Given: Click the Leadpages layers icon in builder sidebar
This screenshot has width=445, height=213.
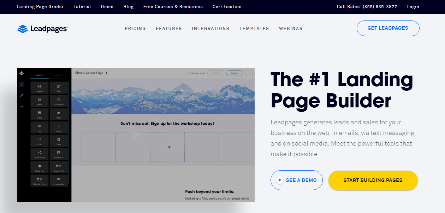Looking at the screenshot, I should 22,73.
